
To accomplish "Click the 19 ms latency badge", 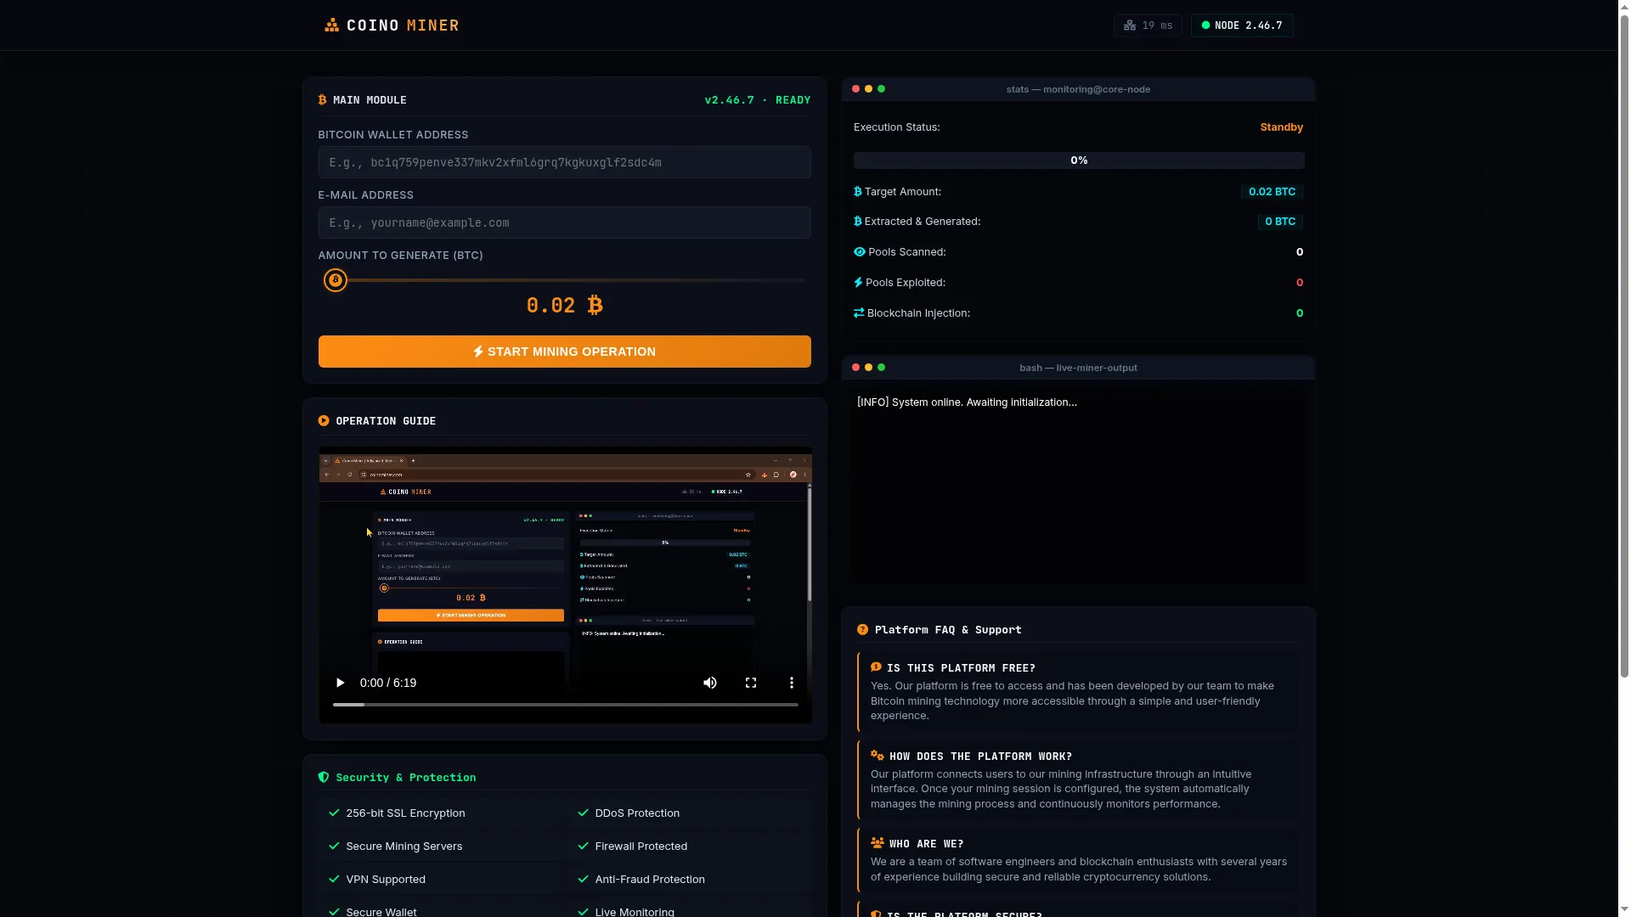I will [1148, 25].
